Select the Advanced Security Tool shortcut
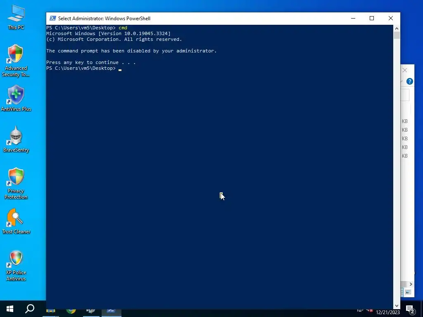 [x=16, y=61]
